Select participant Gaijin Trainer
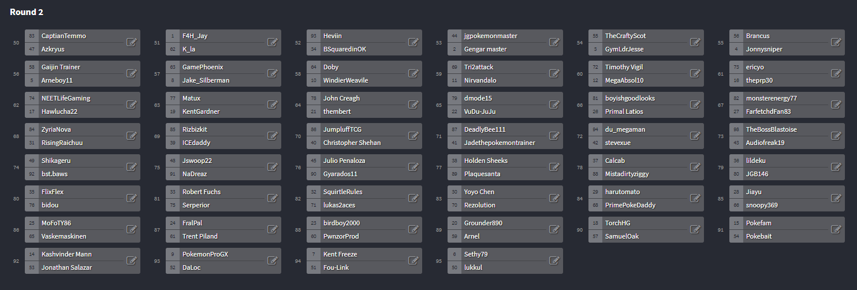Screen dimensions: 857x290 tap(61, 67)
